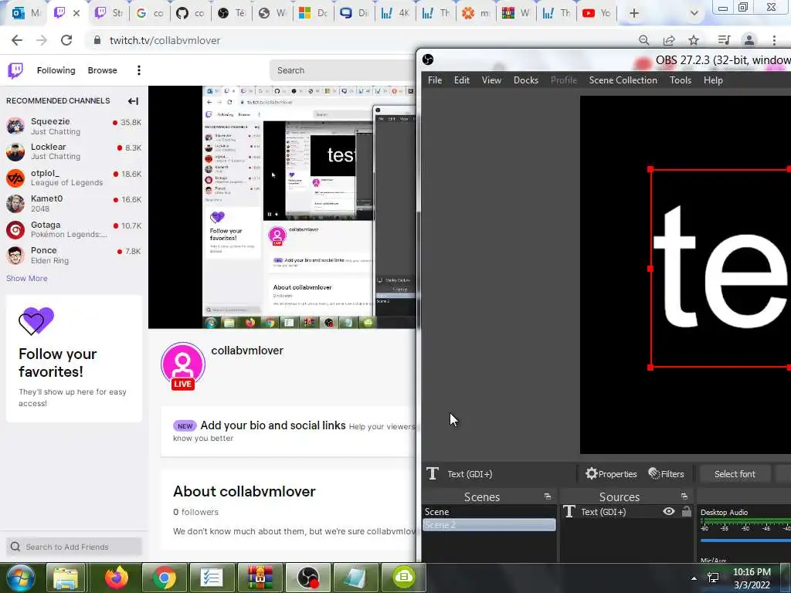This screenshot has height=593, width=791.
Task: Open OBS View menu
Action: [491, 80]
